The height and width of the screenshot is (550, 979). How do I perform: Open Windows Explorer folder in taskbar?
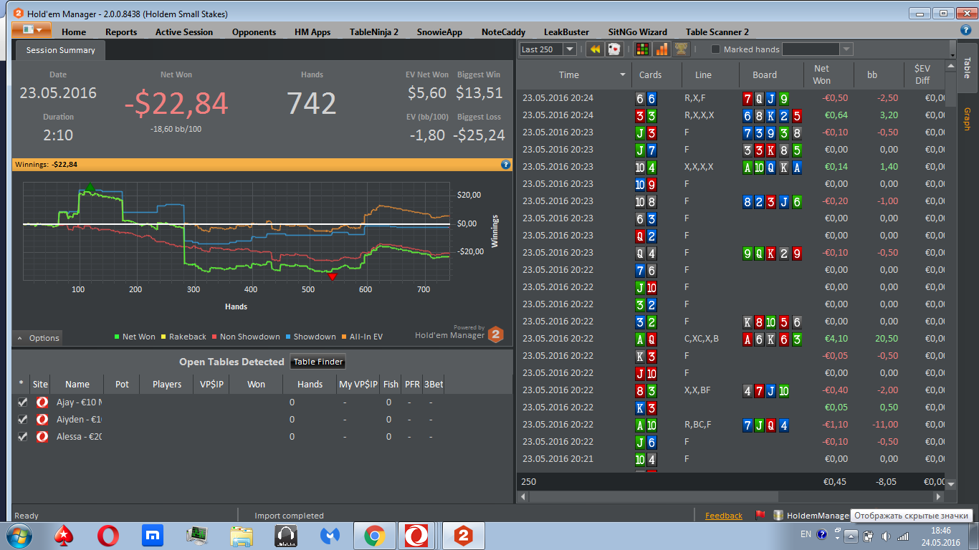pos(242,536)
